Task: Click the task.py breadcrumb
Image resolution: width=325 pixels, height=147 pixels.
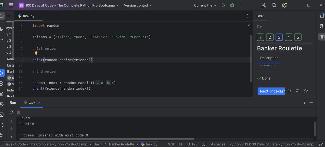Action: click(x=149, y=144)
